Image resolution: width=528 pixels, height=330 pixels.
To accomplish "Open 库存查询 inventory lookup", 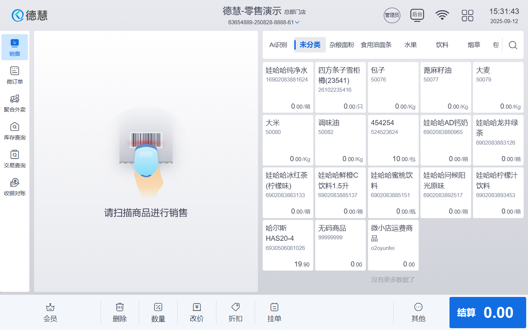I will pyautogui.click(x=15, y=131).
